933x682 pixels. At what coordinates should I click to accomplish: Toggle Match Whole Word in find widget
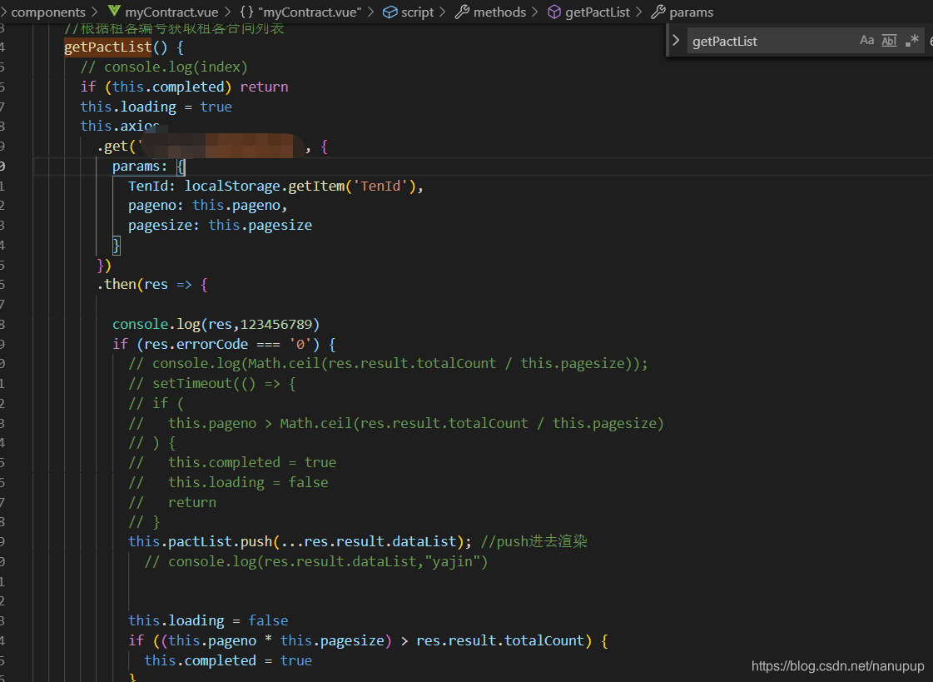click(889, 41)
